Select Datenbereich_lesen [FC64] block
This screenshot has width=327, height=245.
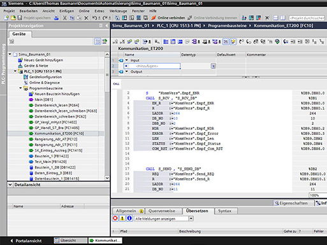(x=57, y=105)
